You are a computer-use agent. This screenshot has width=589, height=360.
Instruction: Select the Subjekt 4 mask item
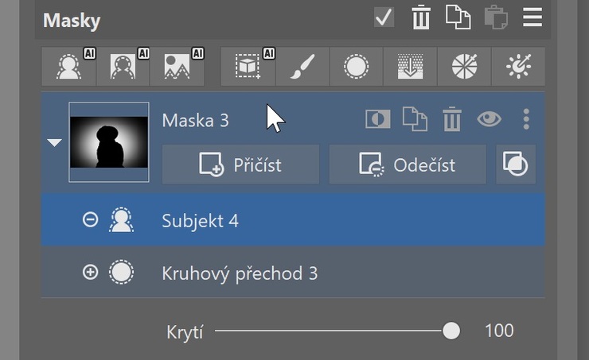point(293,220)
